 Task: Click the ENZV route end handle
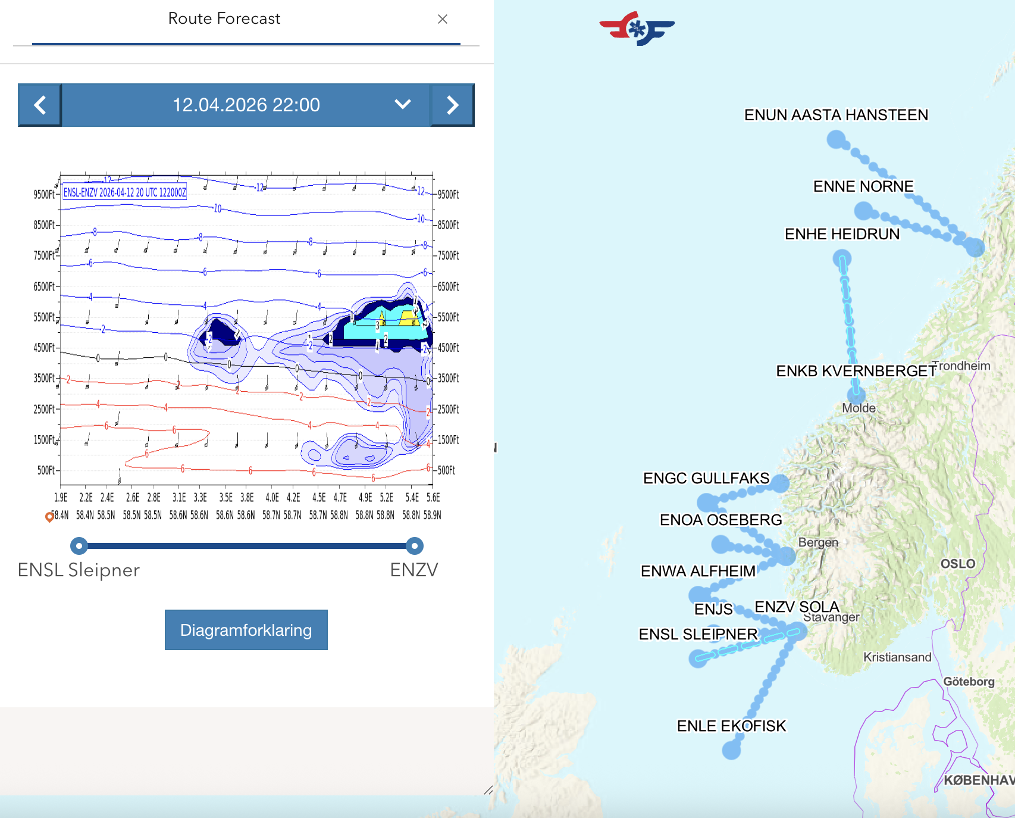pos(415,545)
